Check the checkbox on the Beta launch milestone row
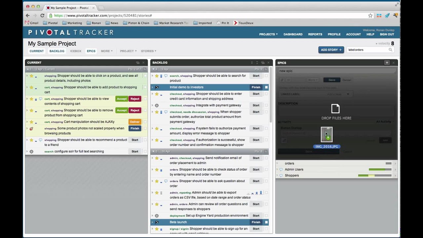This screenshot has width=423, height=238. coord(267,222)
